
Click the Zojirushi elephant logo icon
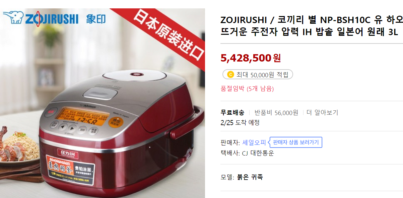click(13, 17)
